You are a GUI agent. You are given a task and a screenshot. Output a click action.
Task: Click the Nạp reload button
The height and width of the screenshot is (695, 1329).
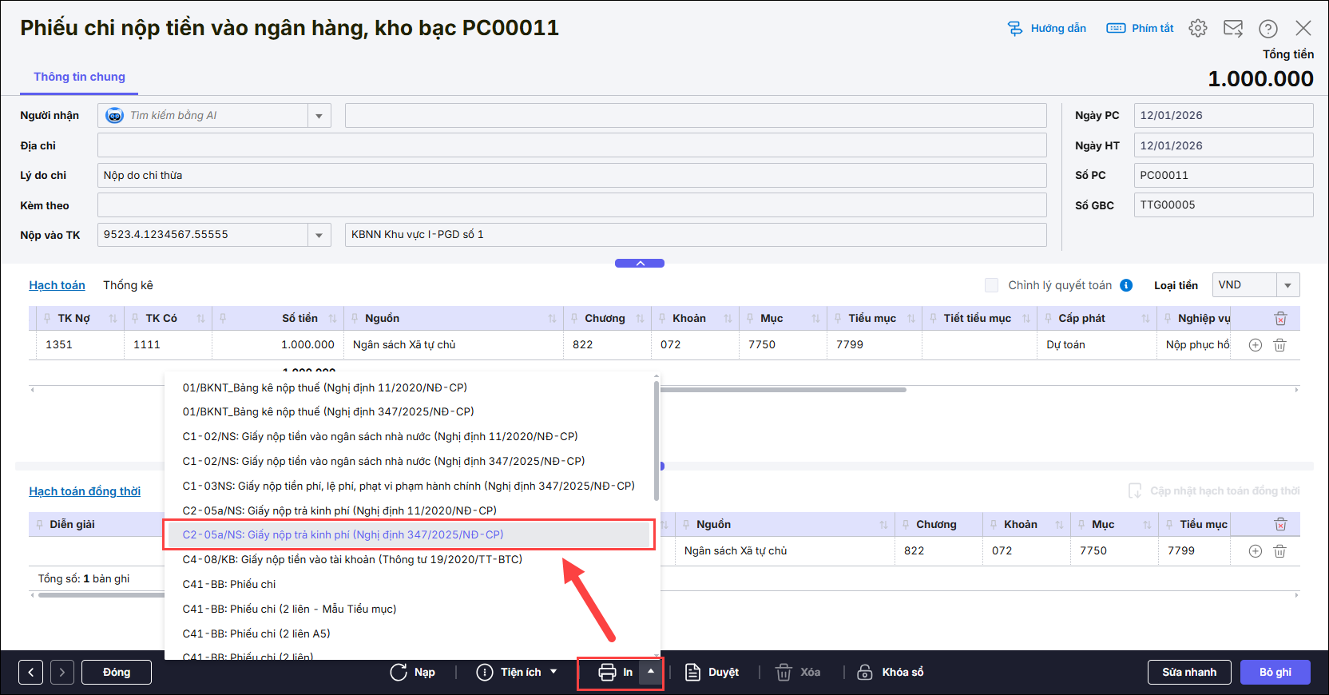pyautogui.click(x=412, y=672)
